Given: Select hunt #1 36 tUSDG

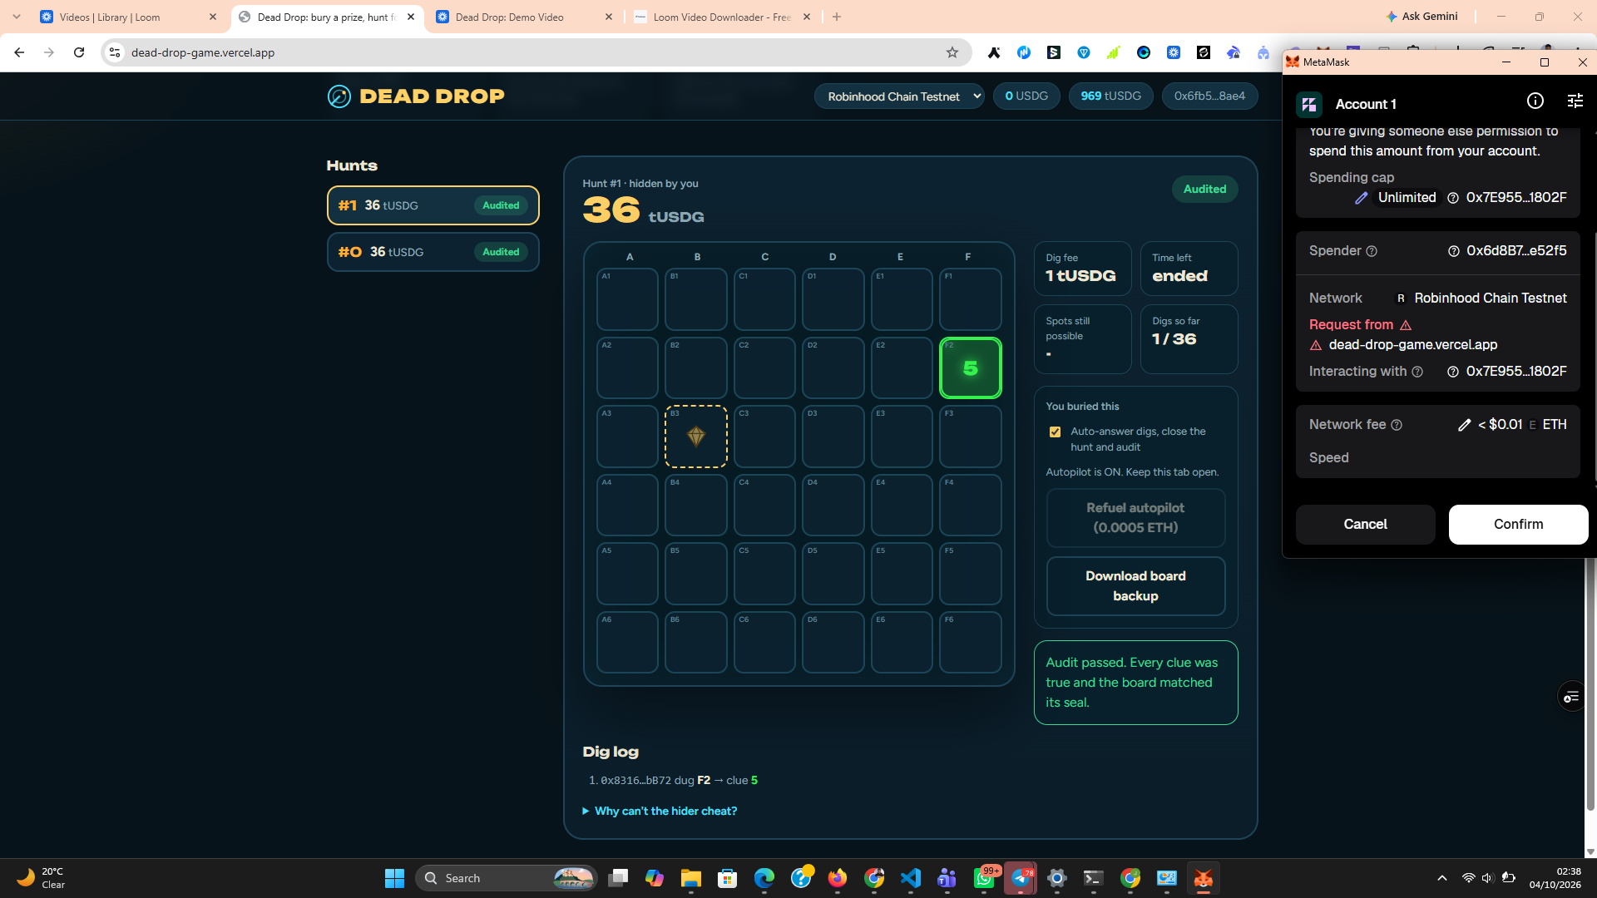Looking at the screenshot, I should [433, 205].
